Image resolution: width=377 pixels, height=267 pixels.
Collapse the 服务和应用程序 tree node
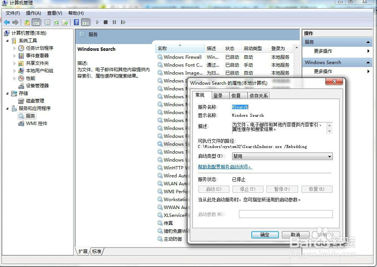[7, 108]
